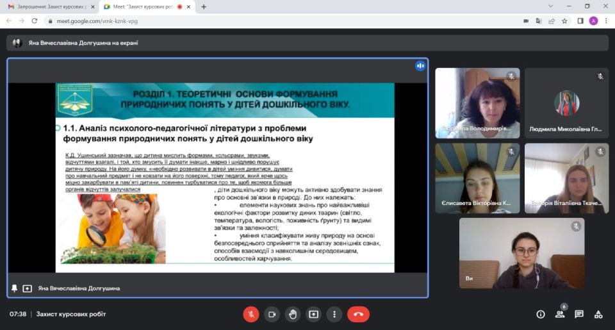Screen dimensions: 615x330
Task: Switch to the Gmail Запрошення tab
Action: [x=48, y=6]
